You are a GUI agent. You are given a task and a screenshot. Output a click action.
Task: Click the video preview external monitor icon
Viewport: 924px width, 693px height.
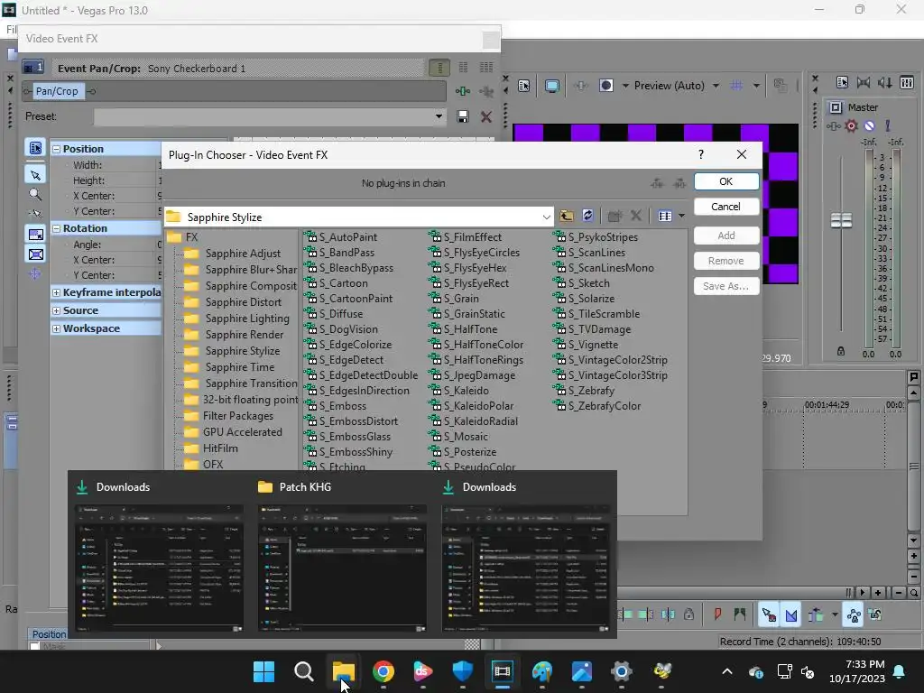click(552, 86)
